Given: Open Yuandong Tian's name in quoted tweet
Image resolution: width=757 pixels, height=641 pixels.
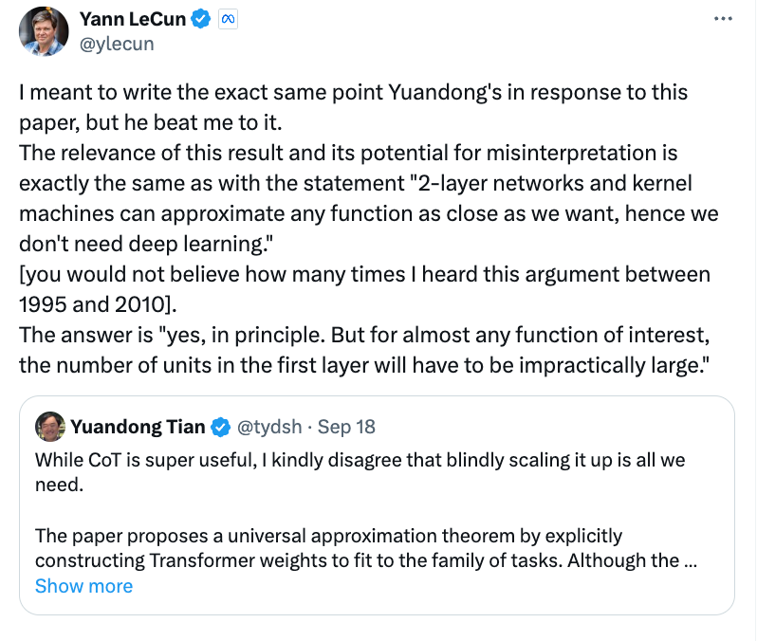Looking at the screenshot, I should tap(138, 427).
